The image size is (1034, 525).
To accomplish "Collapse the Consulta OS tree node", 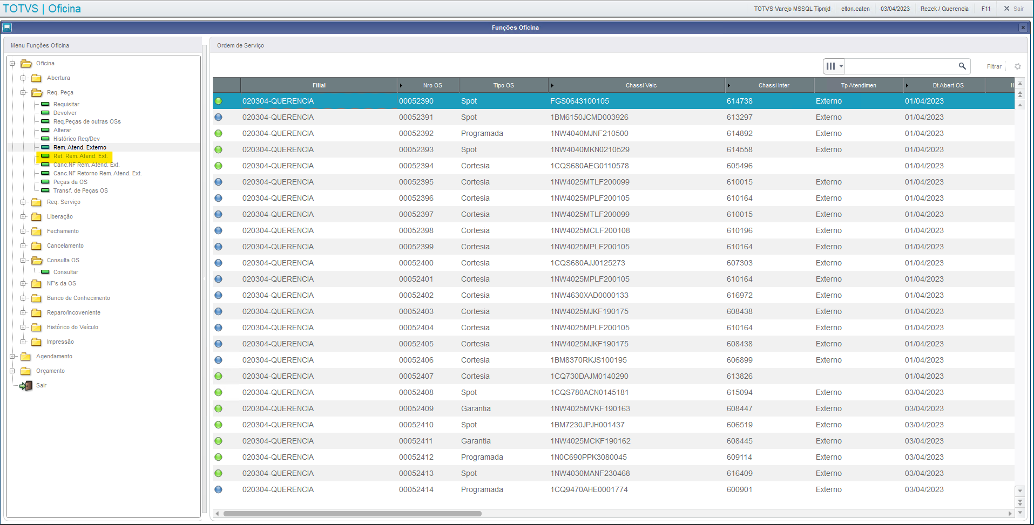I will tap(23, 260).
